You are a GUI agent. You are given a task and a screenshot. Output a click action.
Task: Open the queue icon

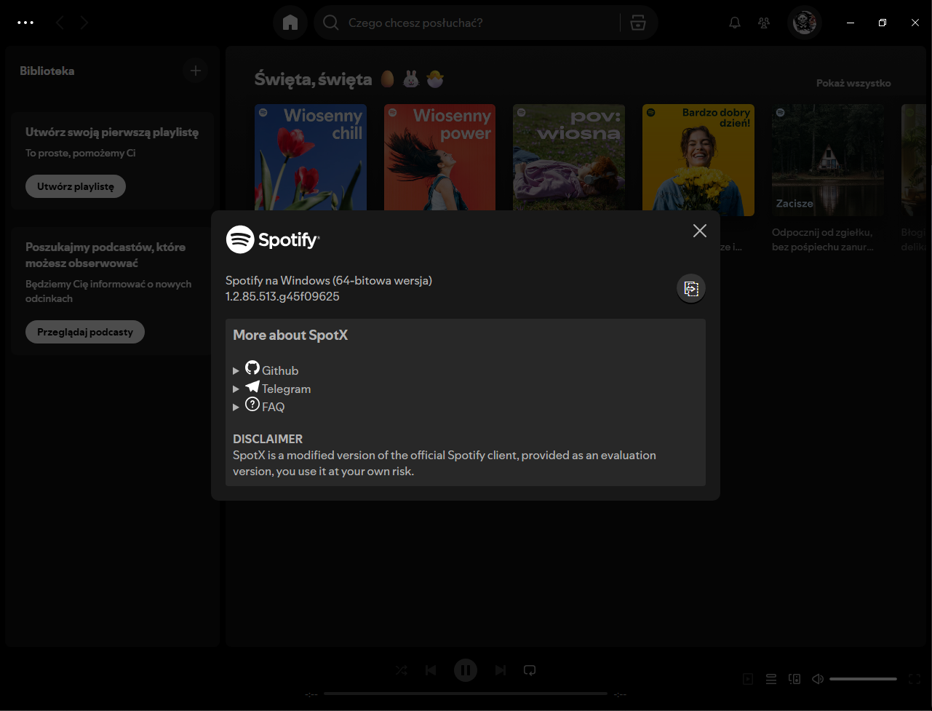(771, 679)
